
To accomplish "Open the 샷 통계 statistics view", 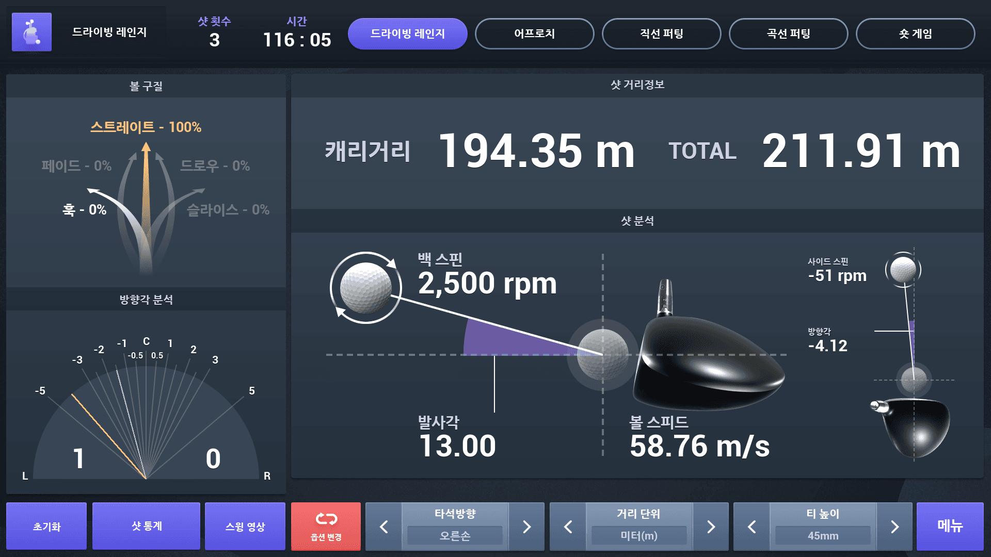I will click(x=146, y=526).
